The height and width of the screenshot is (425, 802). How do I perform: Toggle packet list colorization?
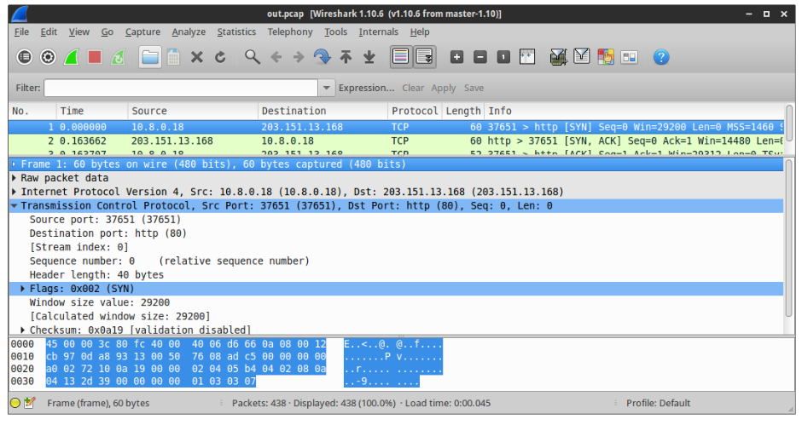401,57
